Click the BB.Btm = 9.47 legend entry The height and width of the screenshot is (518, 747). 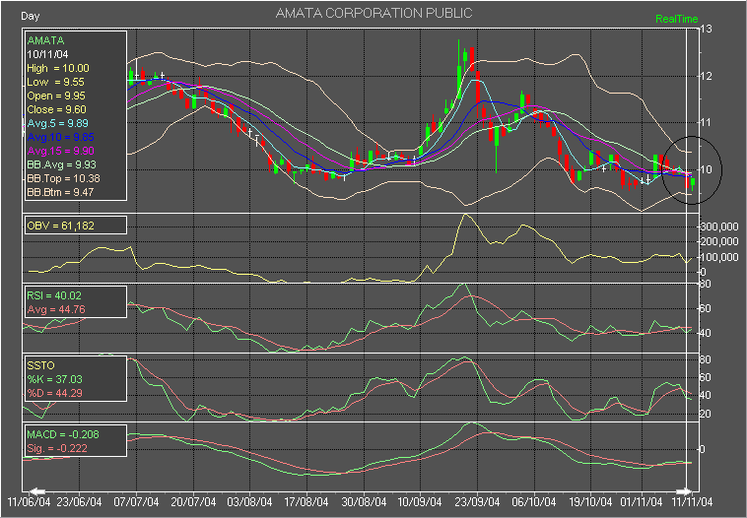[60, 192]
